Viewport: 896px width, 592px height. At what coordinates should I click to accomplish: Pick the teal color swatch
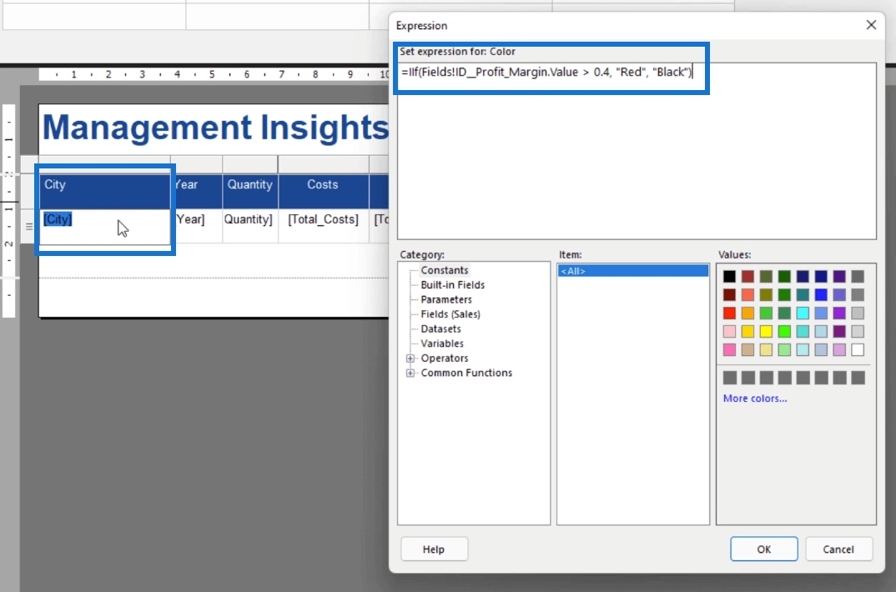(803, 294)
